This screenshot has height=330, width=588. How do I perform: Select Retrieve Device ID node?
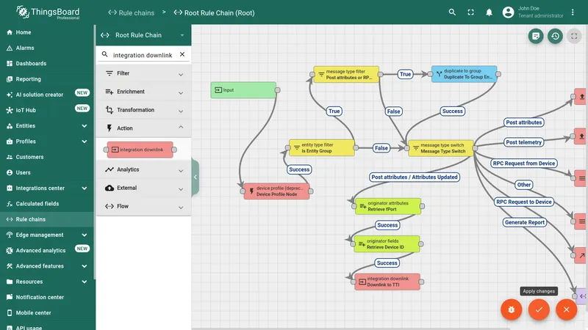[x=387, y=244]
